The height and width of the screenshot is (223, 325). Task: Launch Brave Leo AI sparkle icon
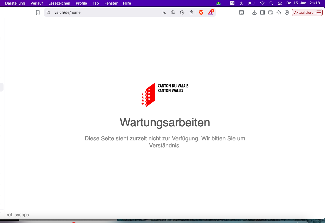tap(278, 12)
